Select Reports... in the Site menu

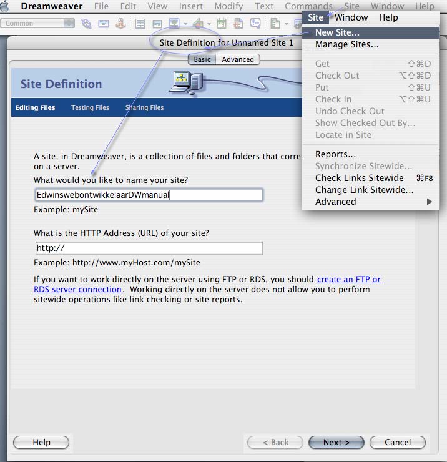(371, 154)
